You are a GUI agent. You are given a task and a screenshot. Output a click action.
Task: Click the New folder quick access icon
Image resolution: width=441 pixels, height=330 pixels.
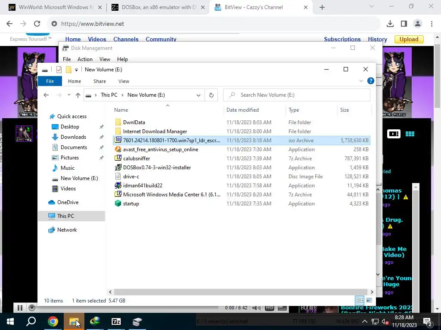(x=68, y=70)
